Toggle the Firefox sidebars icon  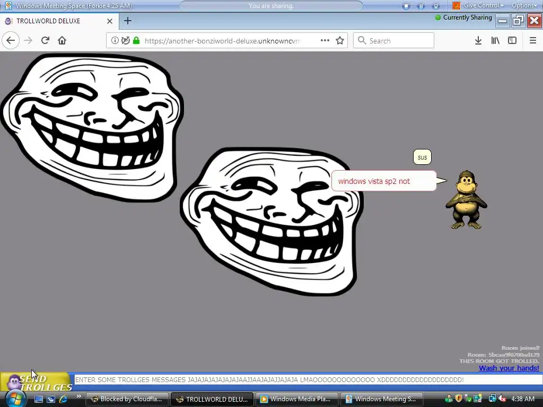pyautogui.click(x=512, y=40)
